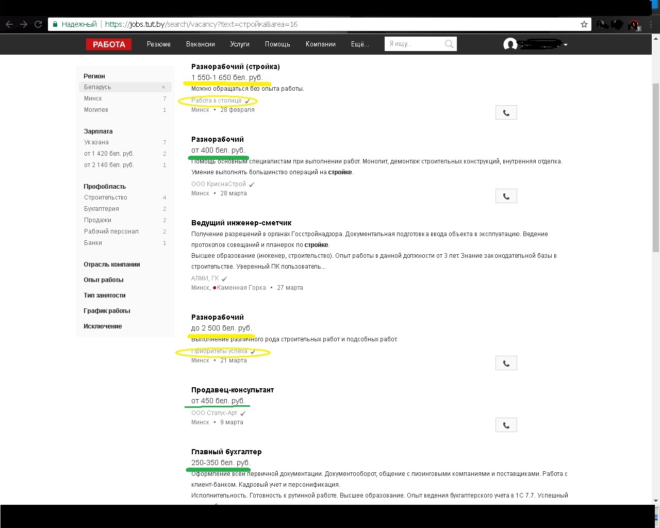Click the magnifier icon in site search
Image resolution: width=660 pixels, height=528 pixels.
[449, 44]
